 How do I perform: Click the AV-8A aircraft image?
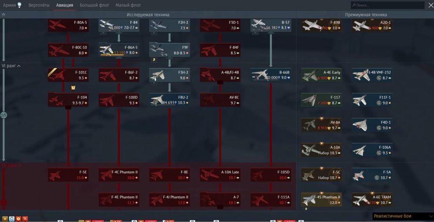point(310,125)
